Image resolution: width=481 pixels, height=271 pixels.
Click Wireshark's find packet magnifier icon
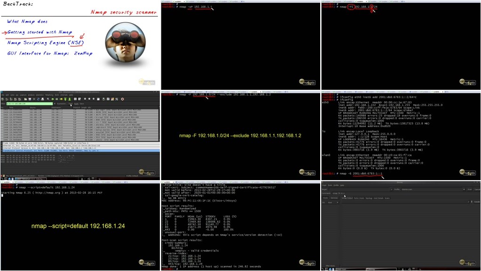point(48,99)
